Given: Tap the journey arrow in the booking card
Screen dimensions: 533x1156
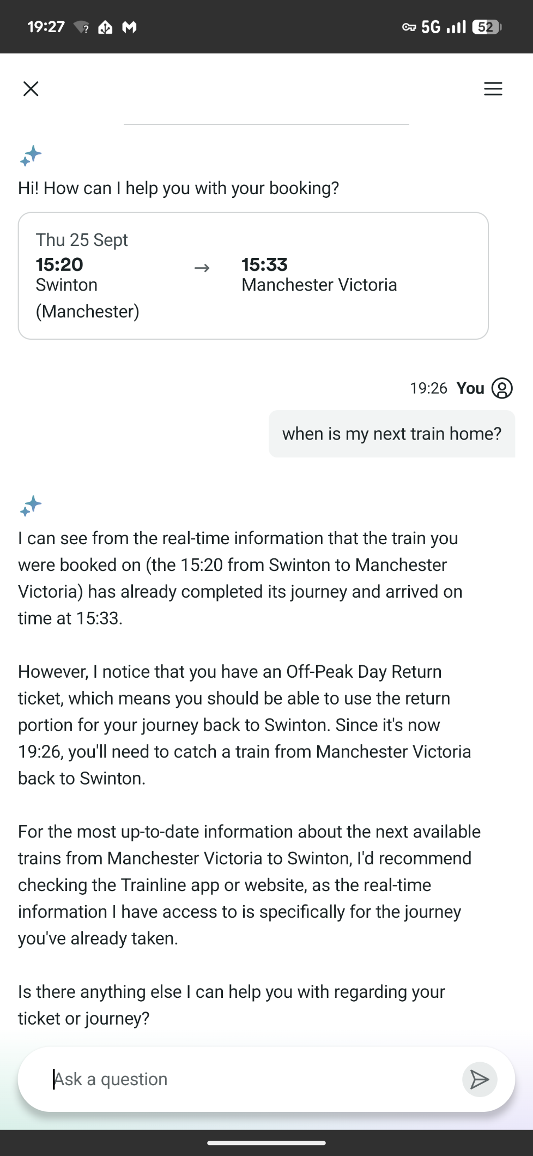Looking at the screenshot, I should tap(202, 268).
